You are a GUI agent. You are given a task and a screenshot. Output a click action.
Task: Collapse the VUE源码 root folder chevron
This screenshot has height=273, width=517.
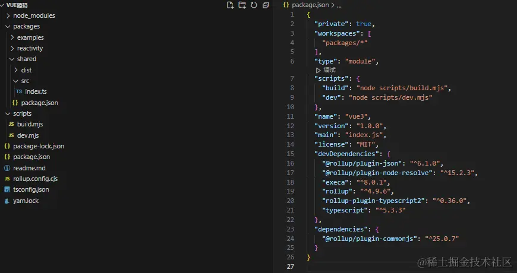coord(2,5)
